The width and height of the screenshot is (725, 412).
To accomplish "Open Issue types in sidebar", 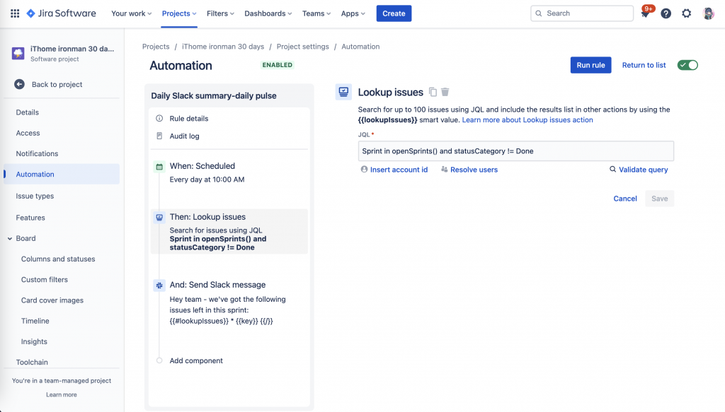I will (35, 196).
